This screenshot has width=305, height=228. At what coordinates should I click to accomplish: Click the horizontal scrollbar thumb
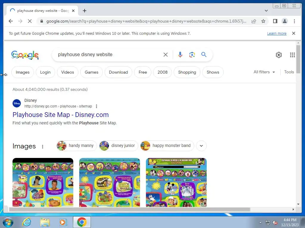pyautogui.click(x=129, y=209)
